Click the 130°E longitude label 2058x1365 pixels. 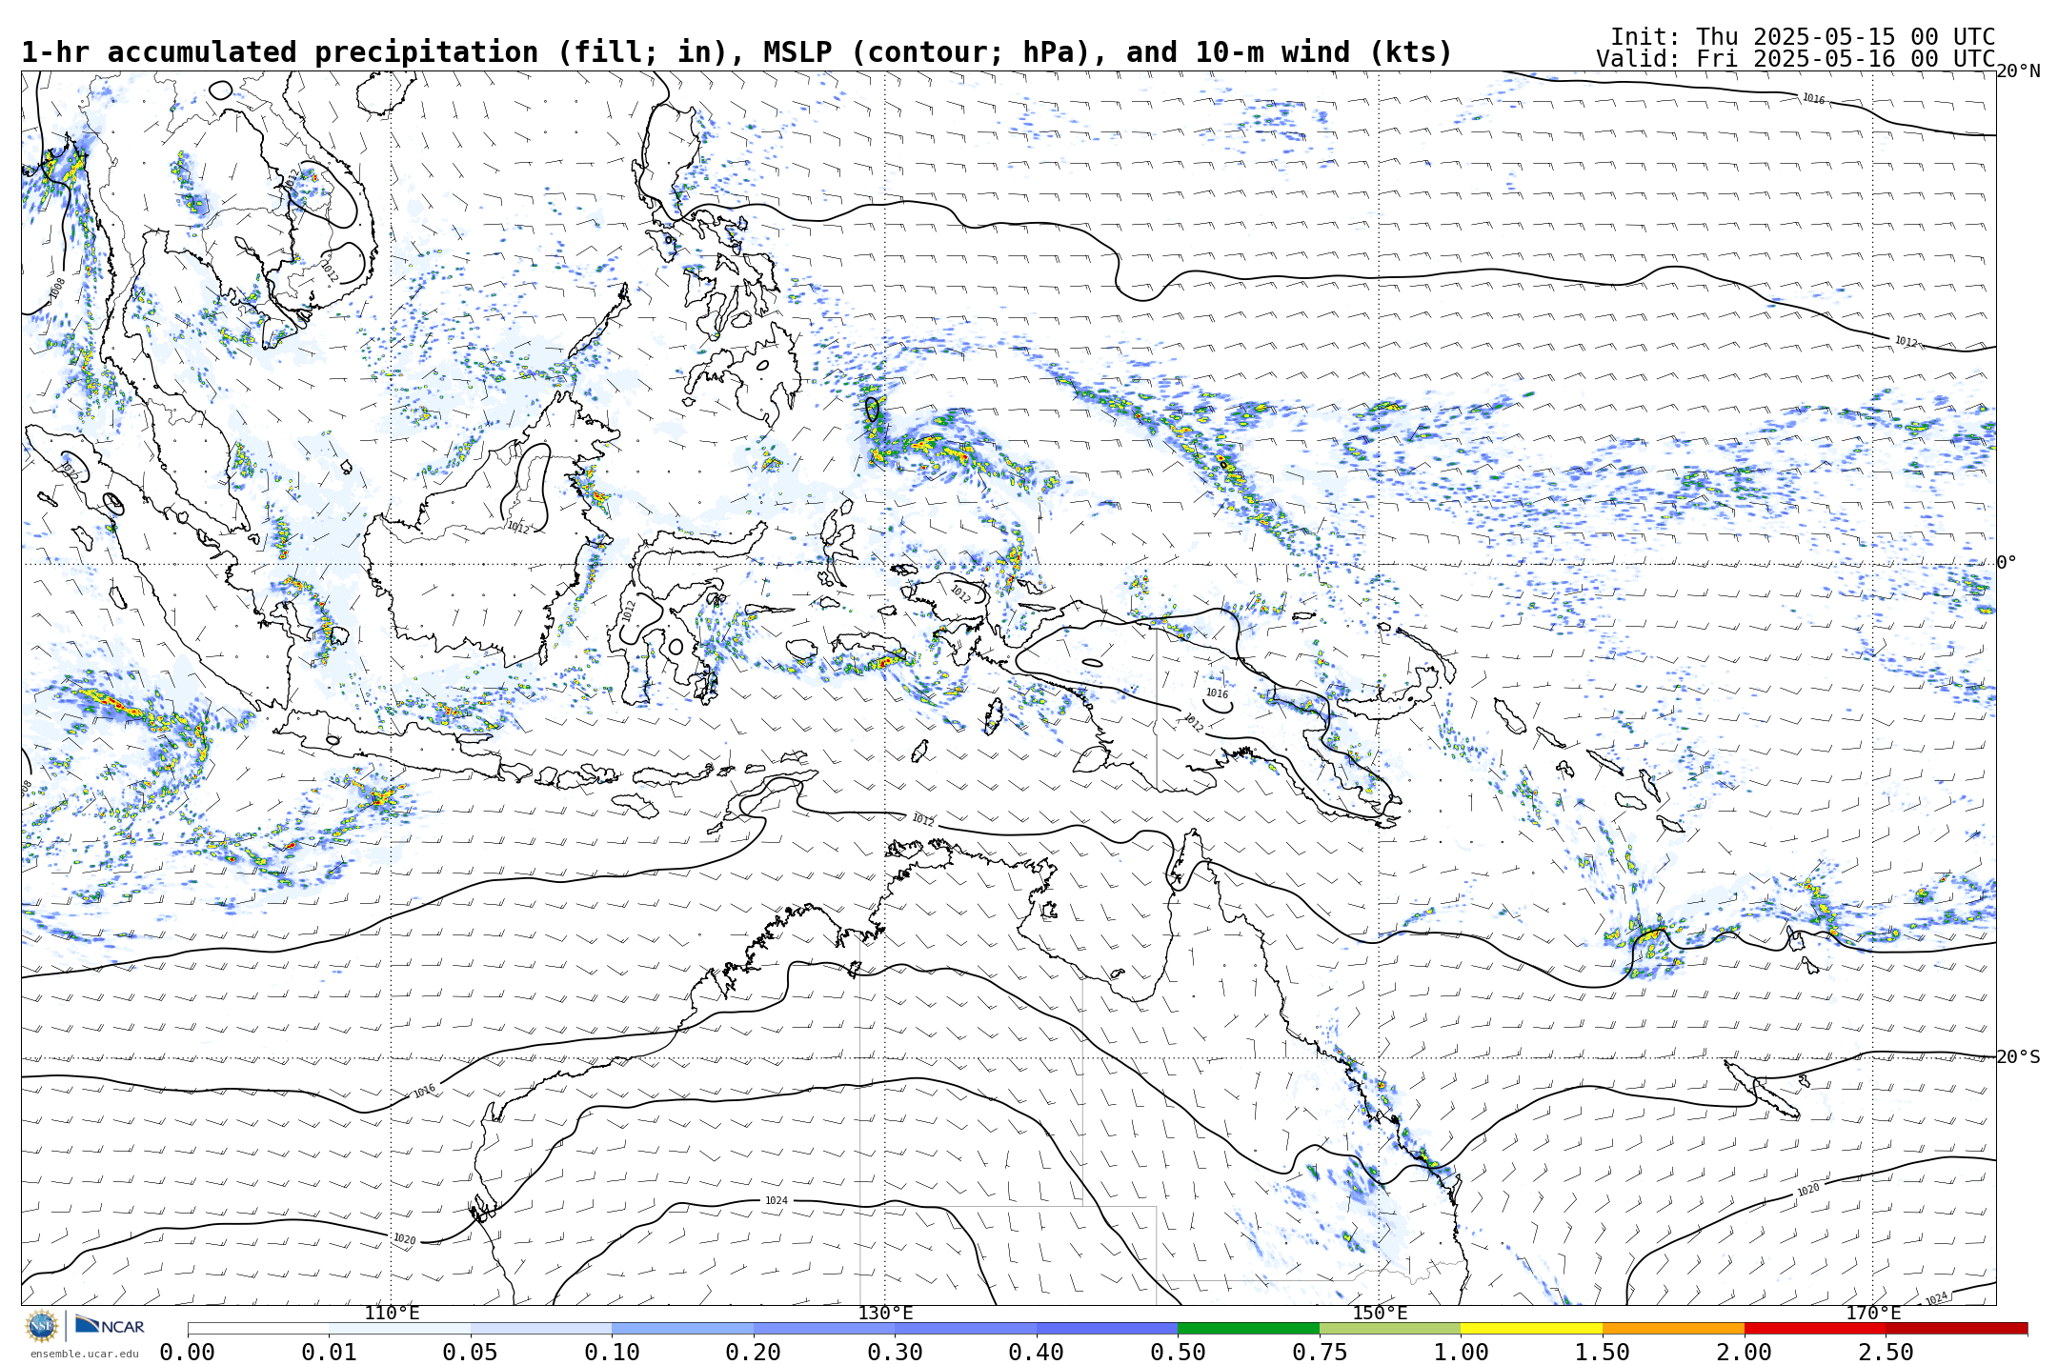coord(885,1314)
